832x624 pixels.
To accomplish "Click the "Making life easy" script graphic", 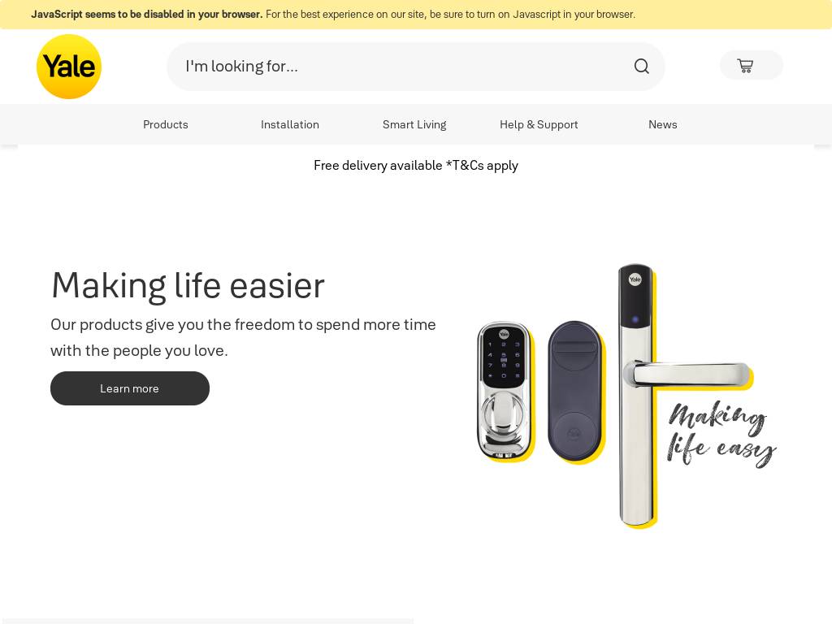I will pyautogui.click(x=721, y=433).
